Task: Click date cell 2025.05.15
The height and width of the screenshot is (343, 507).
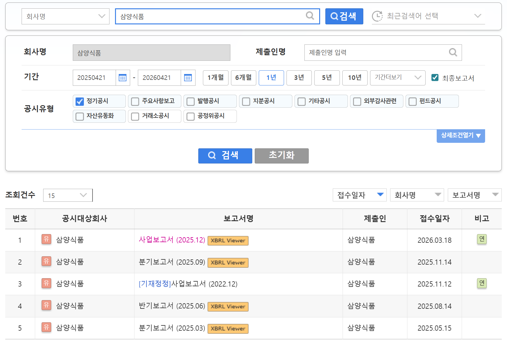Action: point(434,328)
